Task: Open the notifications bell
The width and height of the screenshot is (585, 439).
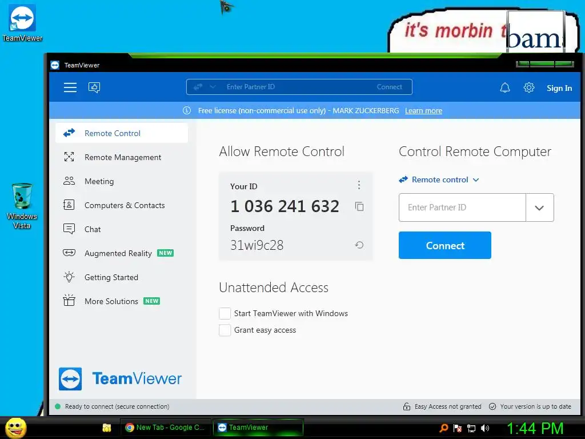Action: (x=505, y=87)
